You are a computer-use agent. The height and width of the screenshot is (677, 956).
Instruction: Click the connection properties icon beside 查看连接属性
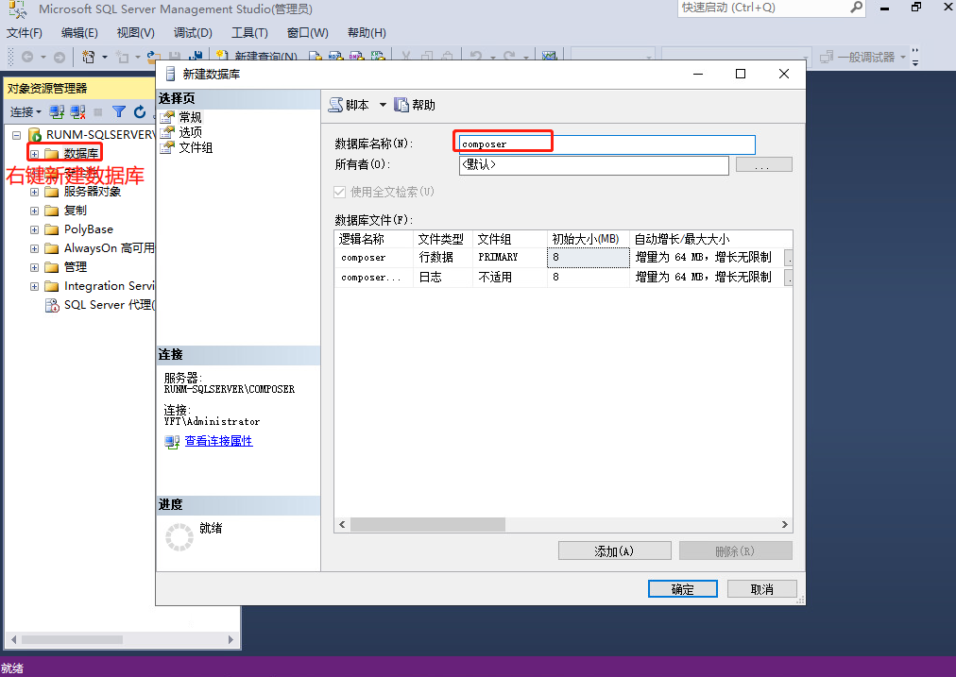[172, 442]
